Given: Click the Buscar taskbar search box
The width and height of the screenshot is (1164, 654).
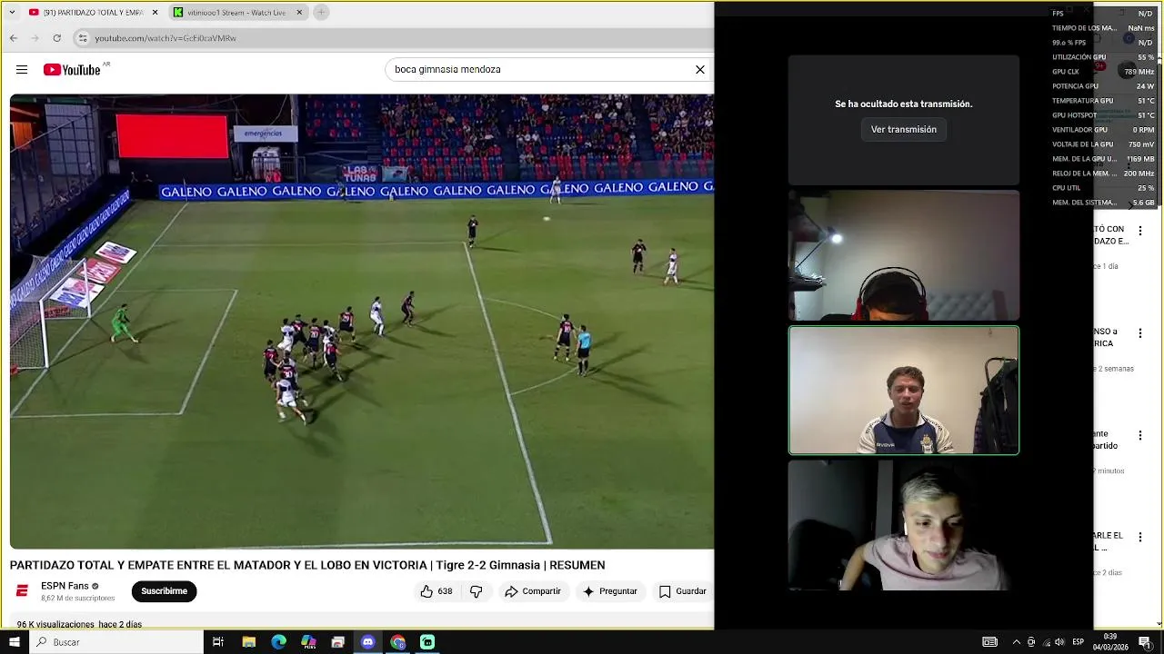Looking at the screenshot, I should pyautogui.click(x=116, y=642).
